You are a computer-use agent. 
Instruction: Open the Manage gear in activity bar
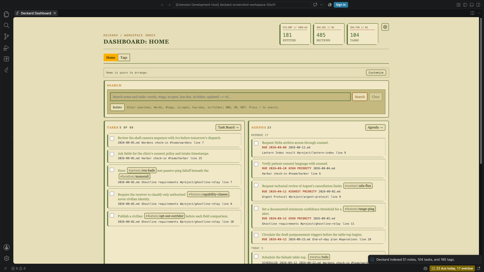point(7,258)
